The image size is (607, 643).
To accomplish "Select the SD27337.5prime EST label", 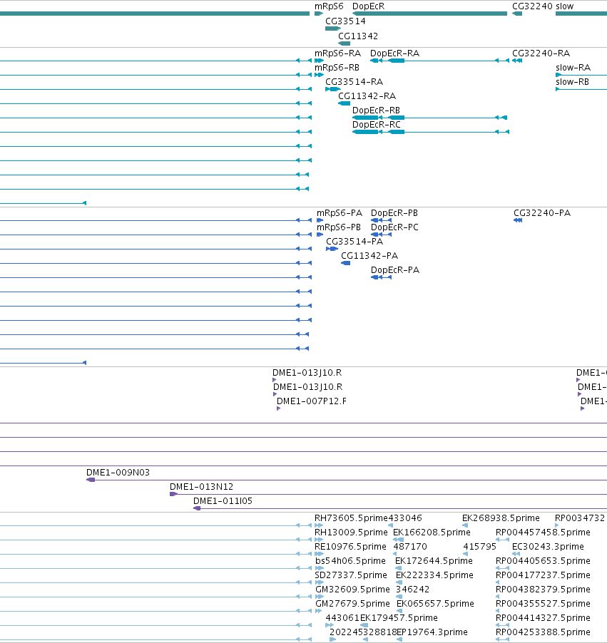I will pyautogui.click(x=351, y=575).
